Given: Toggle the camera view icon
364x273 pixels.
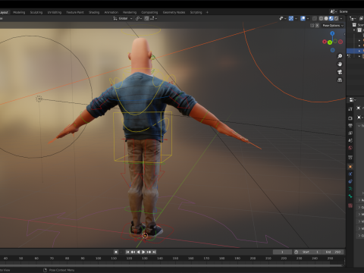Looking at the screenshot, I should 340,72.
